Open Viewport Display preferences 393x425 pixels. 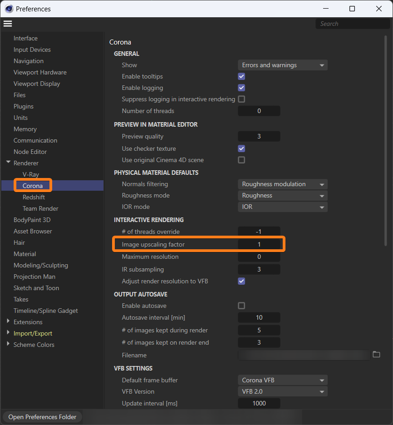(37, 84)
